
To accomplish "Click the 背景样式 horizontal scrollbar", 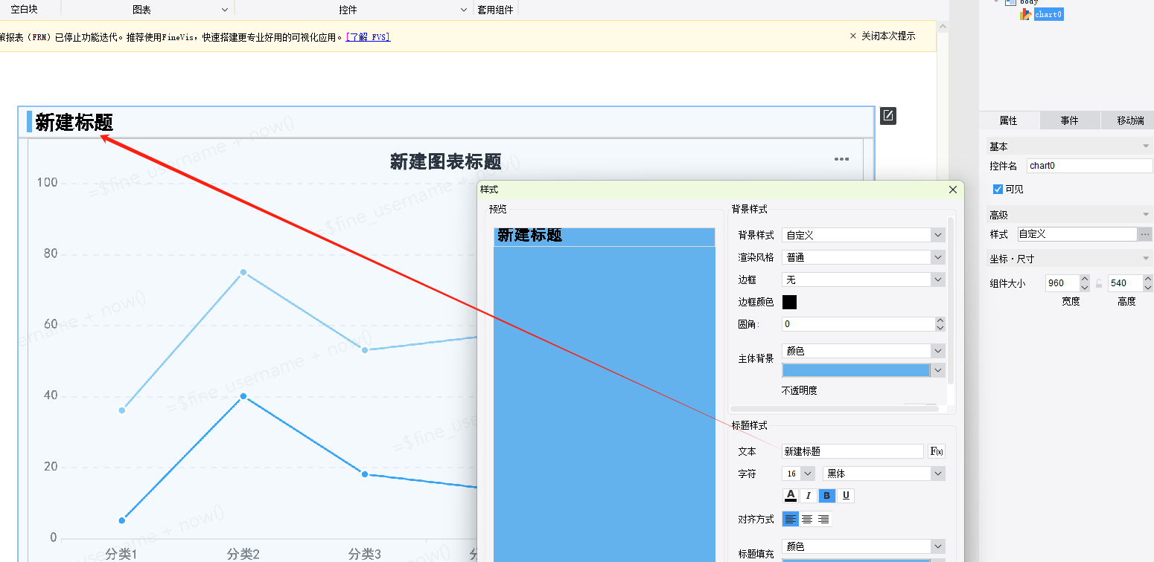I will click(x=834, y=409).
